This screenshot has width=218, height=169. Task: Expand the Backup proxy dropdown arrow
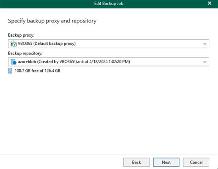[205, 44]
